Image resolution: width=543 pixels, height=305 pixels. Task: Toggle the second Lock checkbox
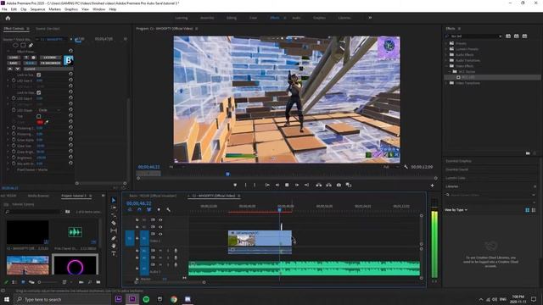coord(39,92)
